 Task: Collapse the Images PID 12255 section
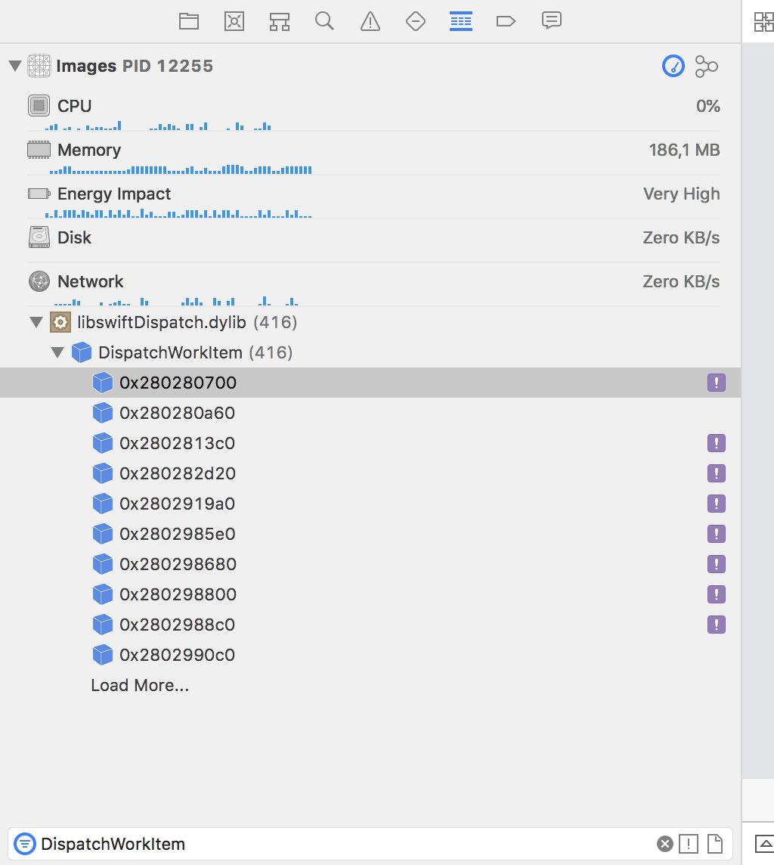coord(14,66)
